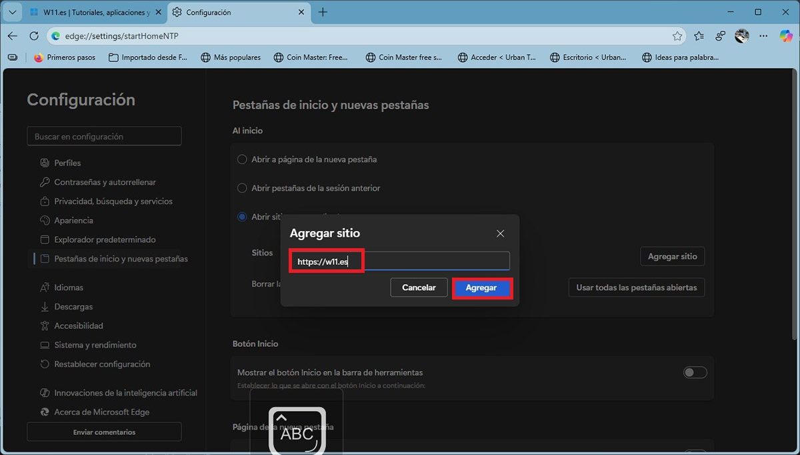
Task: Open Privacidad, búsqueda y servicios settings
Action: pyautogui.click(x=113, y=201)
